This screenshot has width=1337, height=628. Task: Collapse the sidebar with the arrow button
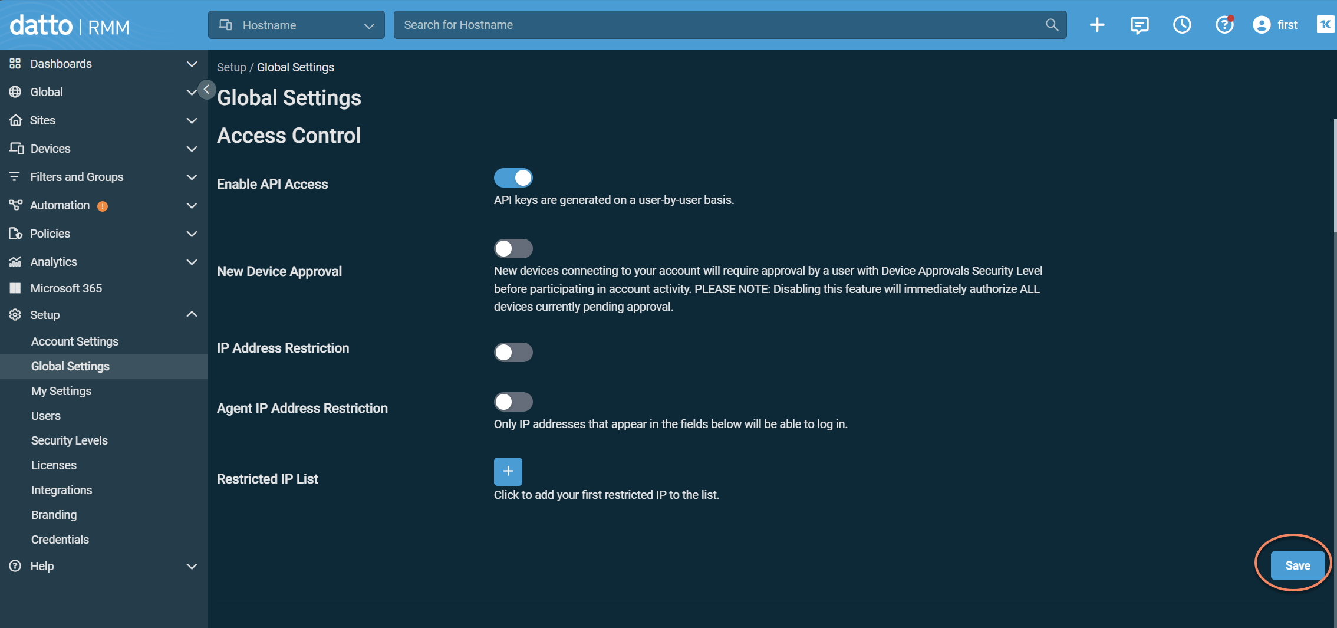point(206,90)
